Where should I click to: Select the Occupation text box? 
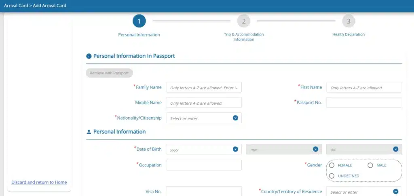[204, 165]
